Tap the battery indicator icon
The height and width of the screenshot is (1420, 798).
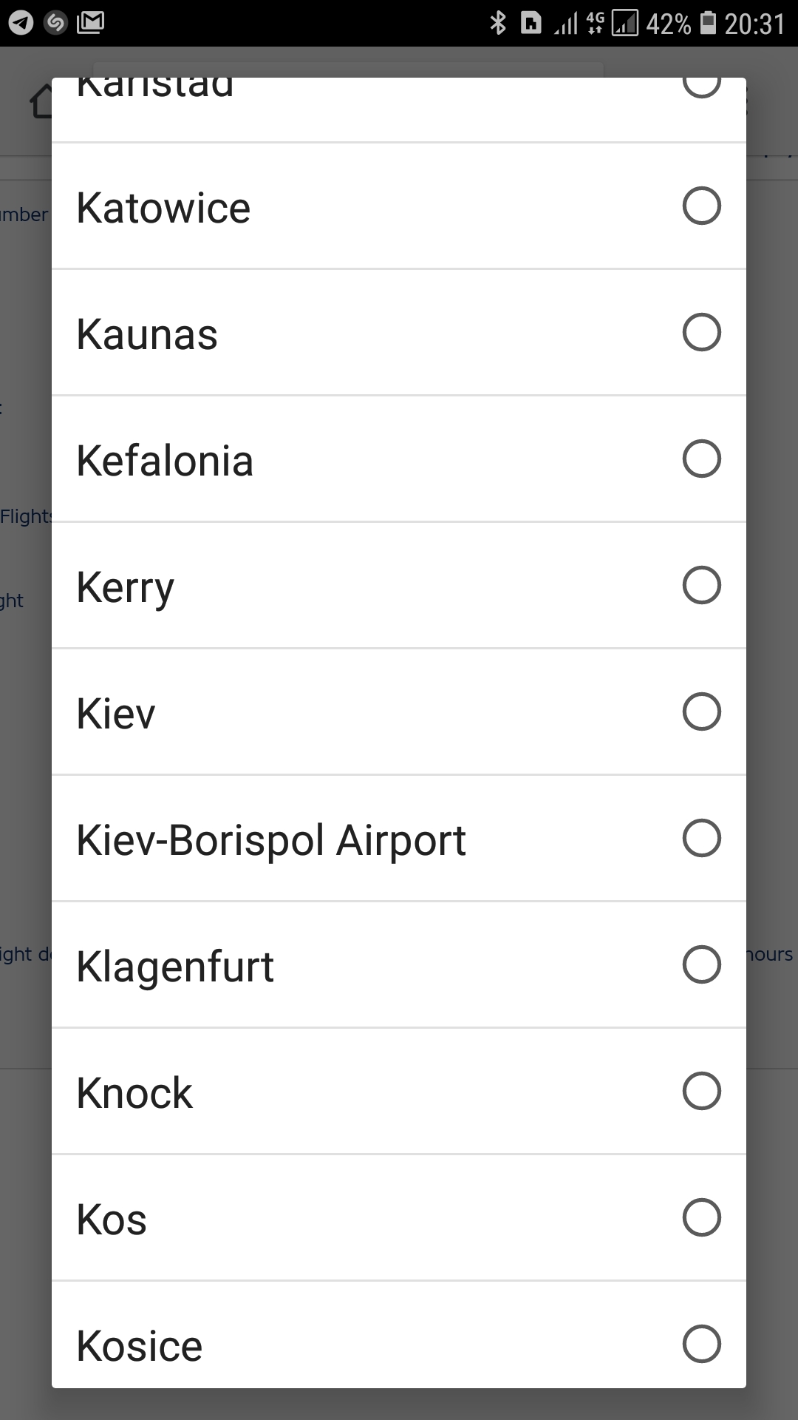click(708, 24)
